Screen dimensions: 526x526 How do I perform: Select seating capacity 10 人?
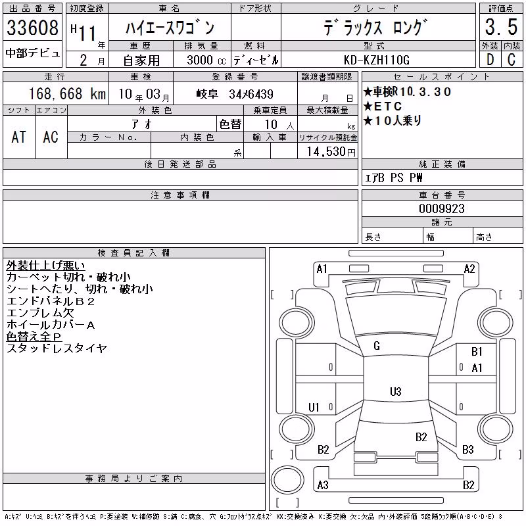click(279, 125)
